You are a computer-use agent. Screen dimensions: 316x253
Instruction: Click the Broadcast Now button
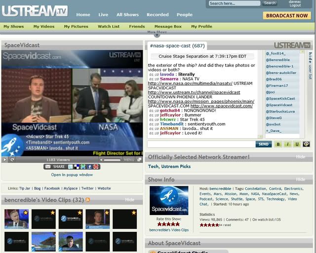[287, 15]
